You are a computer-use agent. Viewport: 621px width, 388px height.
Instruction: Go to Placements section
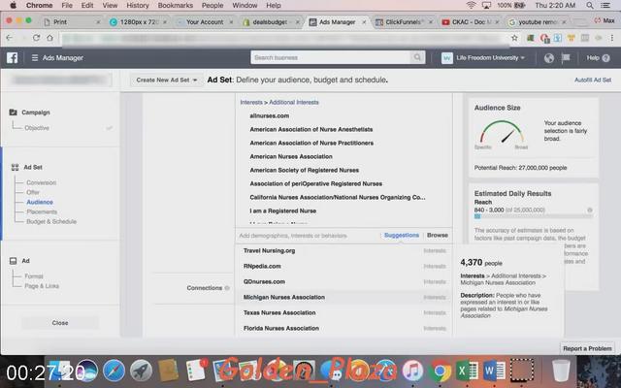[42, 211]
